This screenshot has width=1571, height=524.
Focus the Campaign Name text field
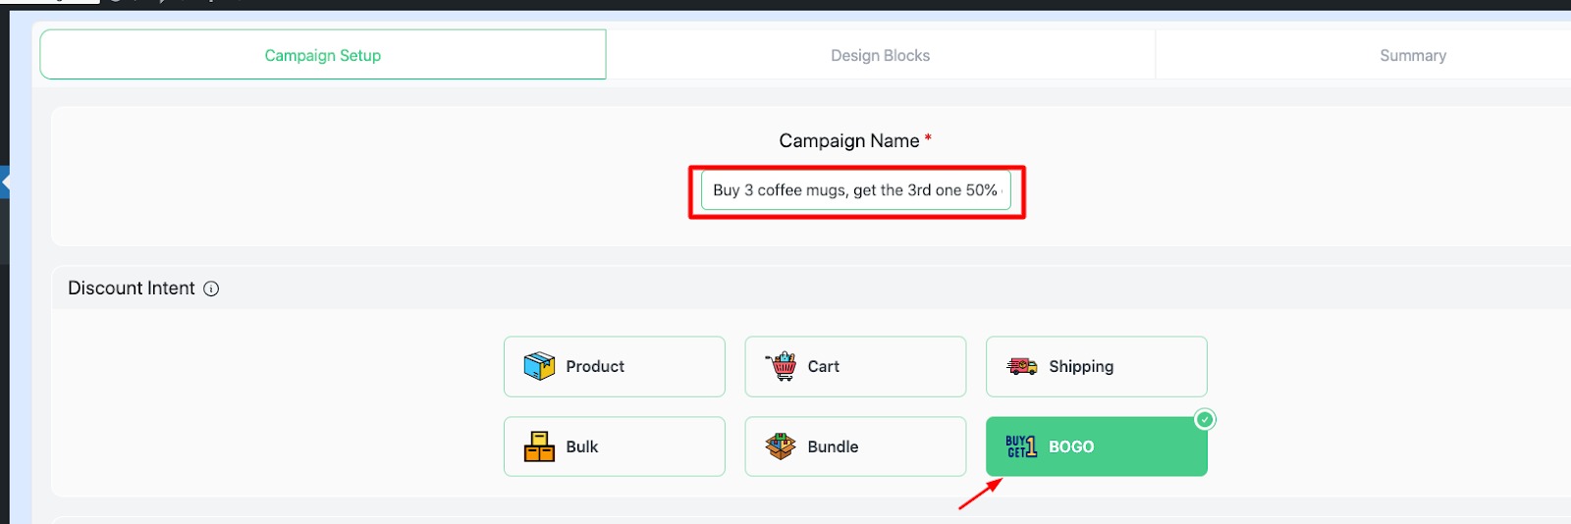tap(856, 190)
